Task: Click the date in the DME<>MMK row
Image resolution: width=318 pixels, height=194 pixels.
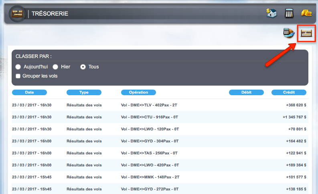Action: pyautogui.click(x=32, y=177)
